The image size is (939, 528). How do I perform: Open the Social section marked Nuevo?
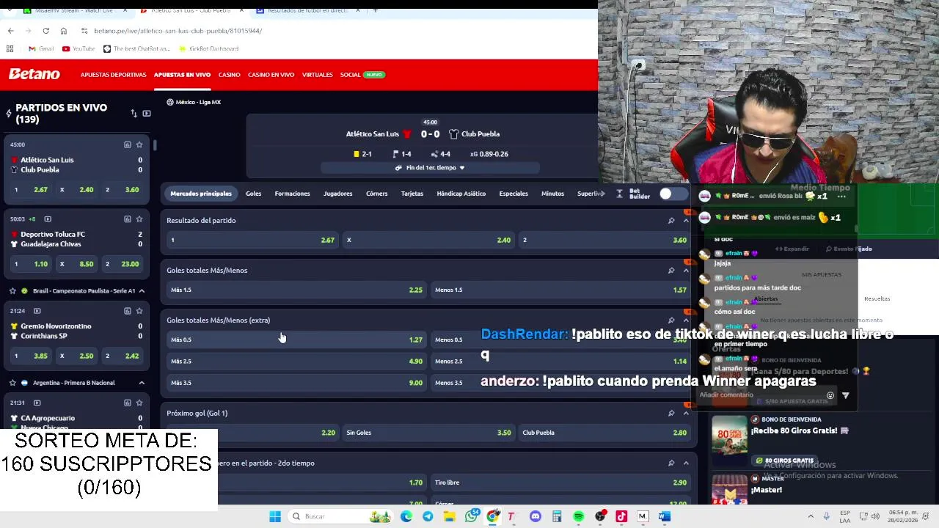click(362, 75)
